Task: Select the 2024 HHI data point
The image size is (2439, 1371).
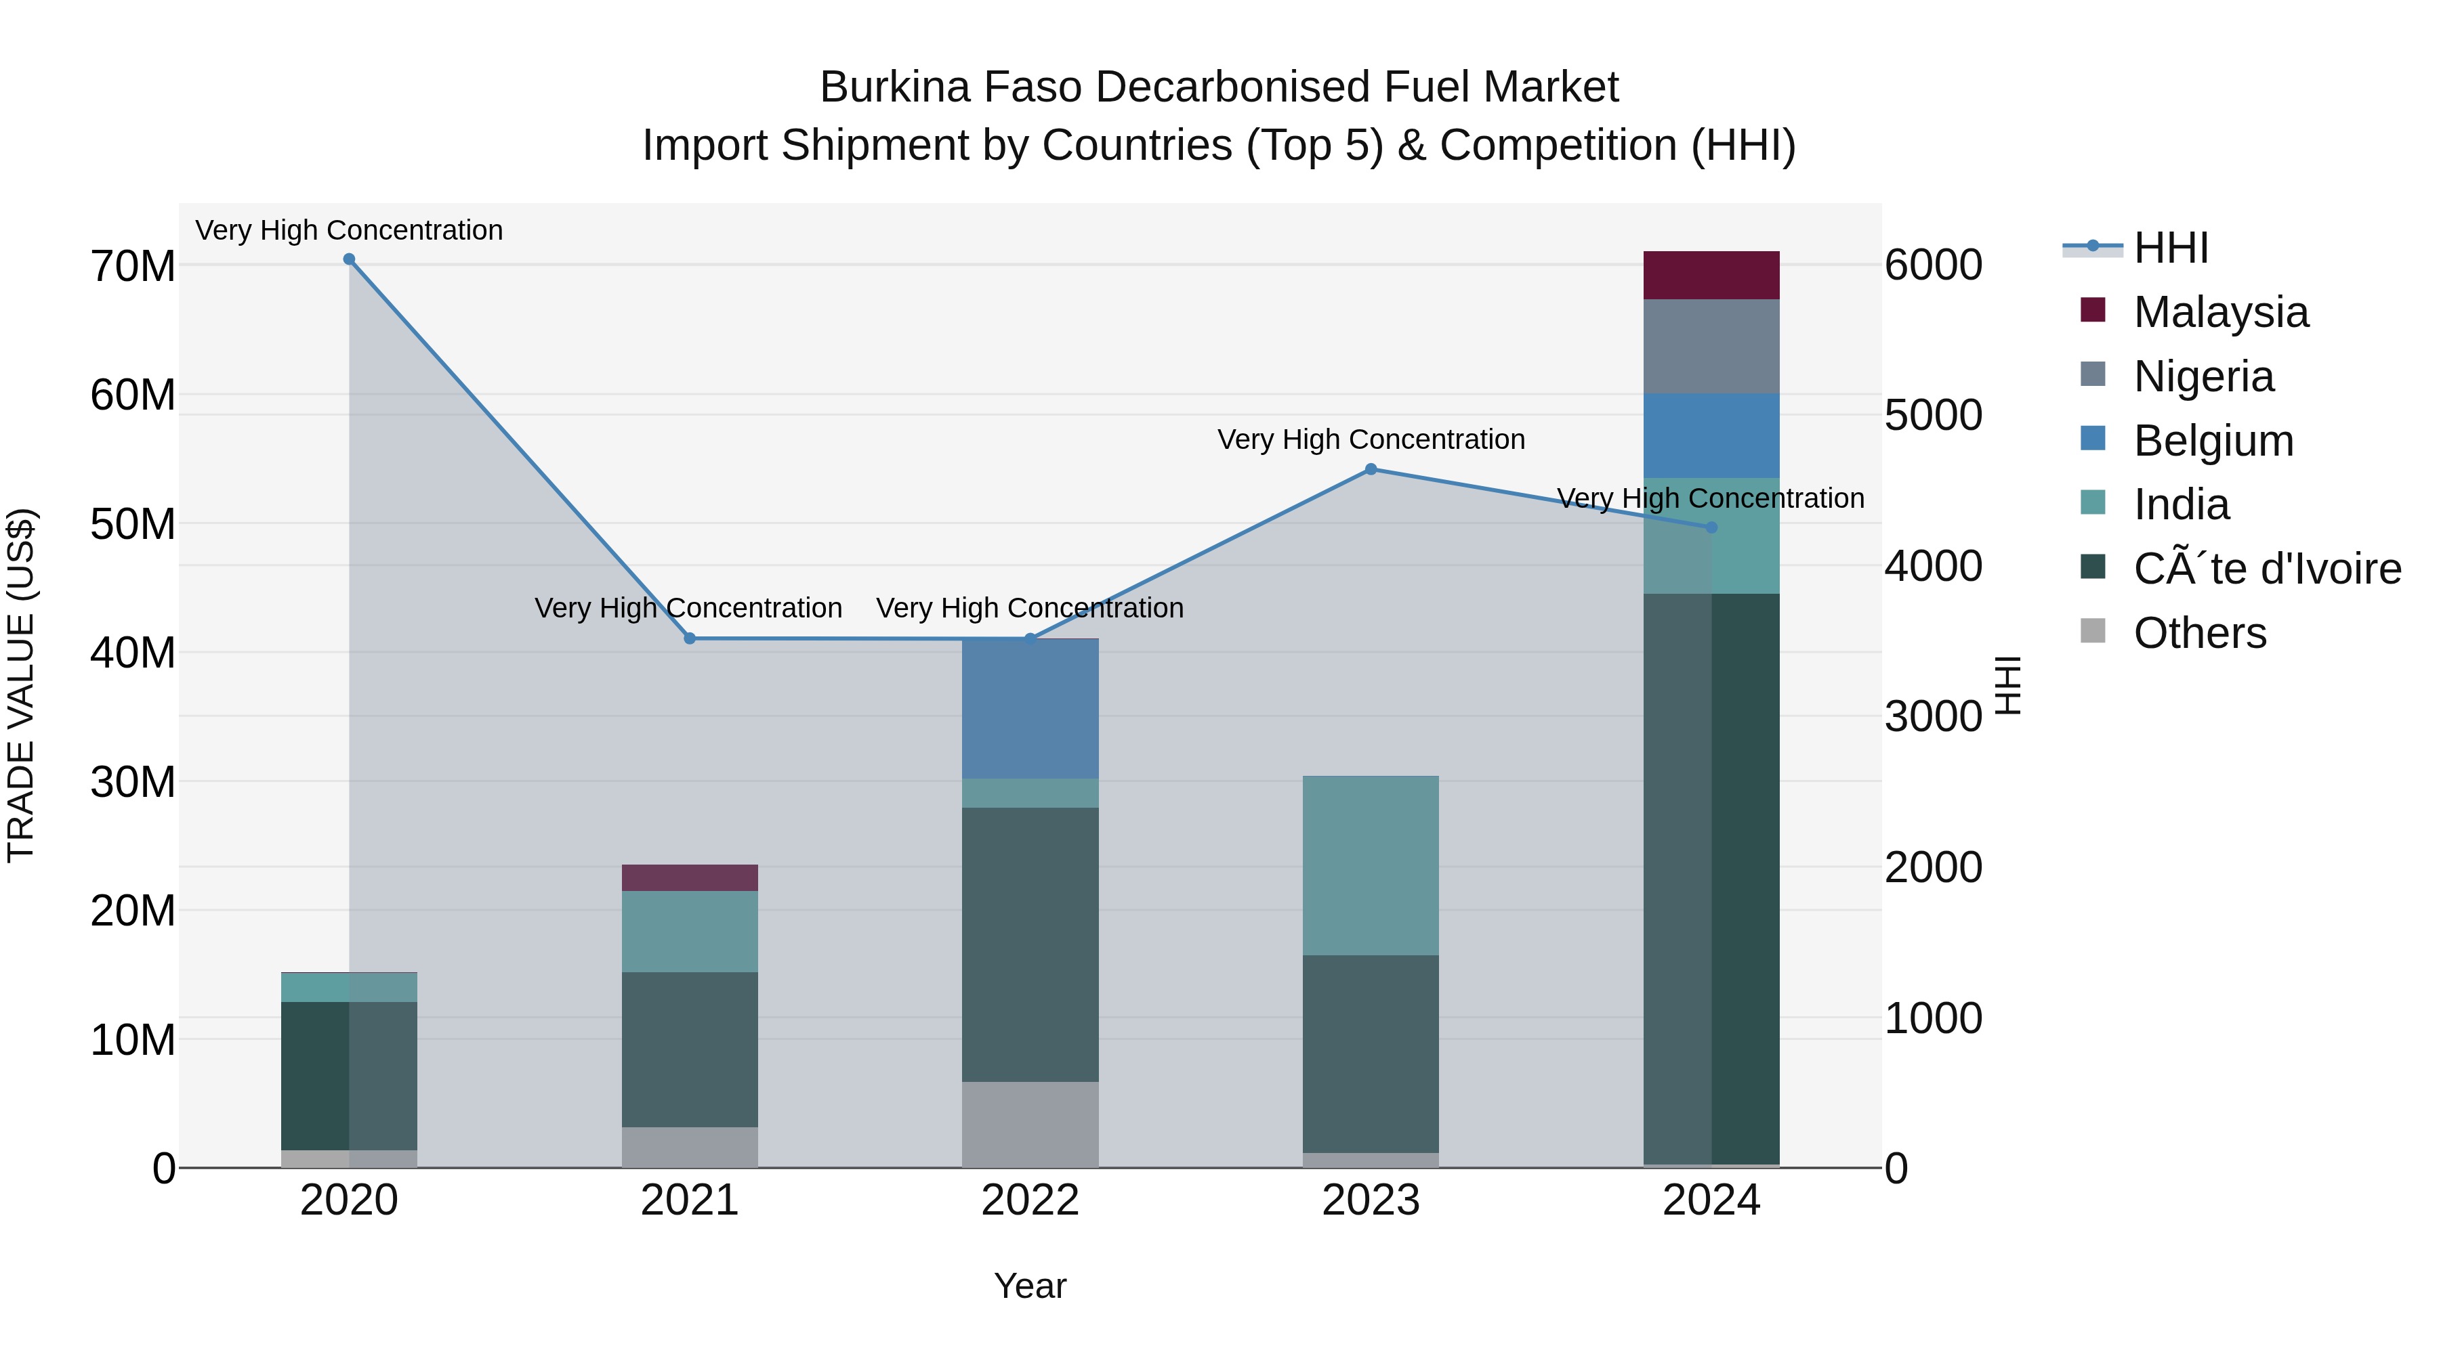Action: pos(1711,528)
